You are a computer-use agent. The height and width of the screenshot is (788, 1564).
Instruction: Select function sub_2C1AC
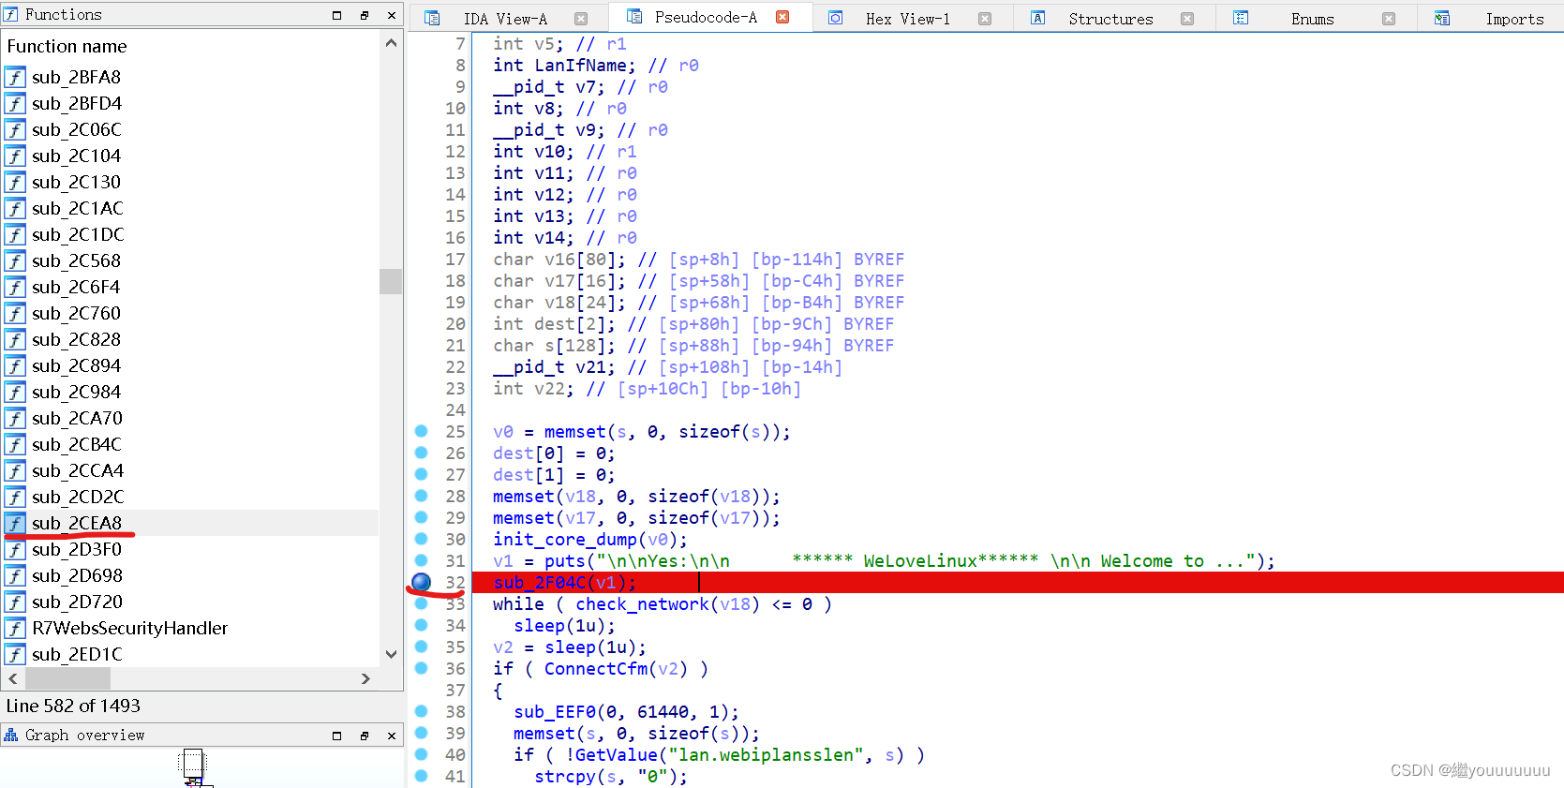[x=78, y=208]
